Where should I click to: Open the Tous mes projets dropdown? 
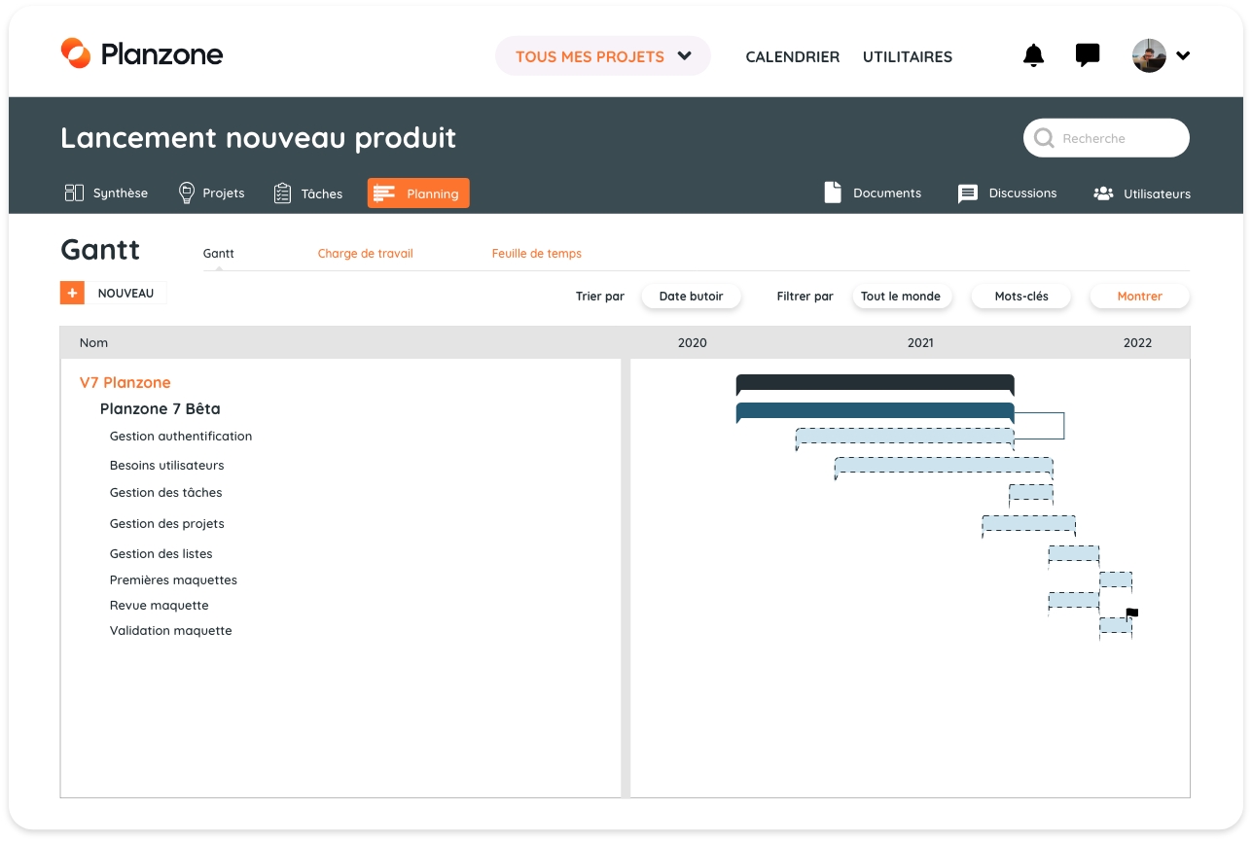coord(603,56)
